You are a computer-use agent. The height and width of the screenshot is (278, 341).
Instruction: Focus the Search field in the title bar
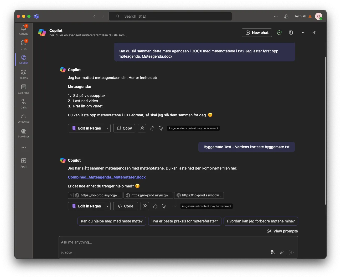170,16
